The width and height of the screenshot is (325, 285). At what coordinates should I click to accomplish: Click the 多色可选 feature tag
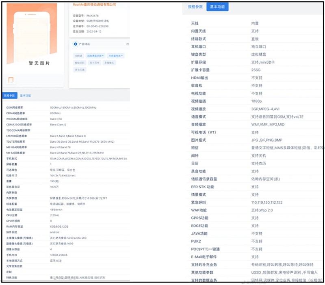[80, 69]
